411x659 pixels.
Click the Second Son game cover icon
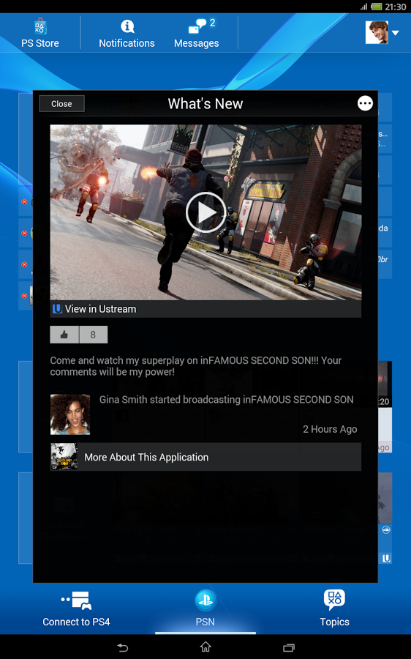(64, 456)
